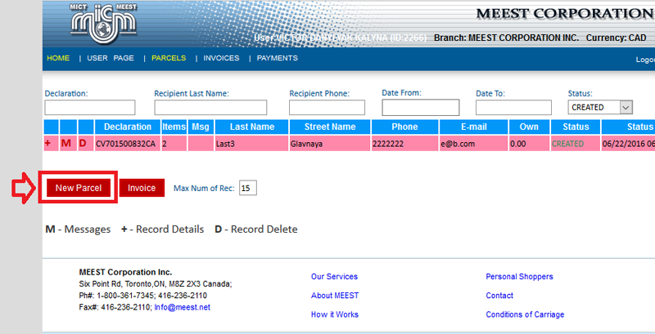Open the Status dropdown showing CREATED
This screenshot has width=655, height=334.
tap(600, 108)
